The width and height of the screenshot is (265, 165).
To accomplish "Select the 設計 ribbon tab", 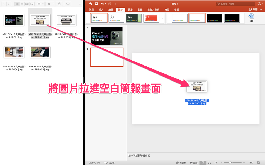I will pos(121,9).
